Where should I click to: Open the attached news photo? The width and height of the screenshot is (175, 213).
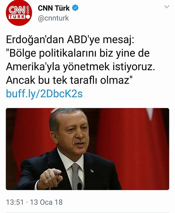pos(87,149)
